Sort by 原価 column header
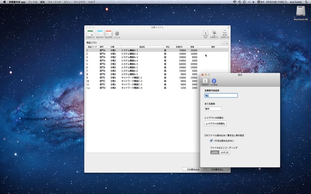311x194 pixels. 192,47
